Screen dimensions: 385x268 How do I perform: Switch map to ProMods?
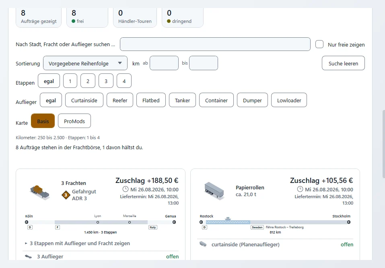click(x=74, y=121)
